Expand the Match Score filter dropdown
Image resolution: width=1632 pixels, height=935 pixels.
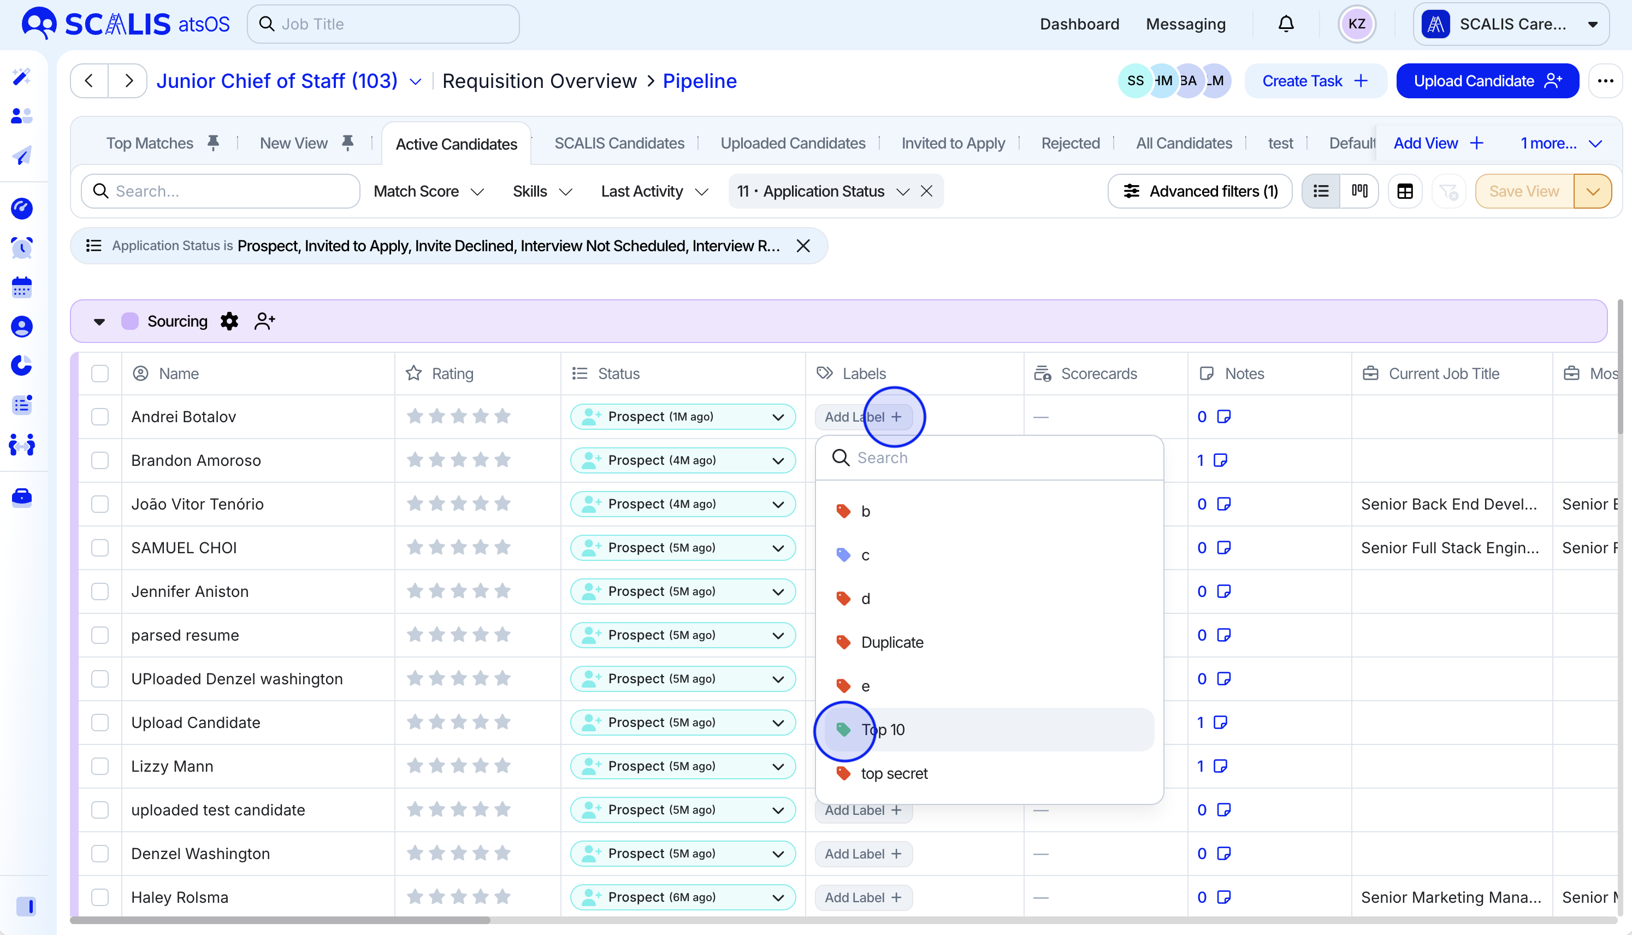pyautogui.click(x=428, y=191)
